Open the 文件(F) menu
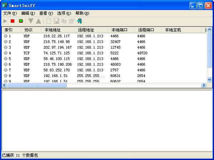The width and height of the screenshot is (214, 160). tap(10, 14)
